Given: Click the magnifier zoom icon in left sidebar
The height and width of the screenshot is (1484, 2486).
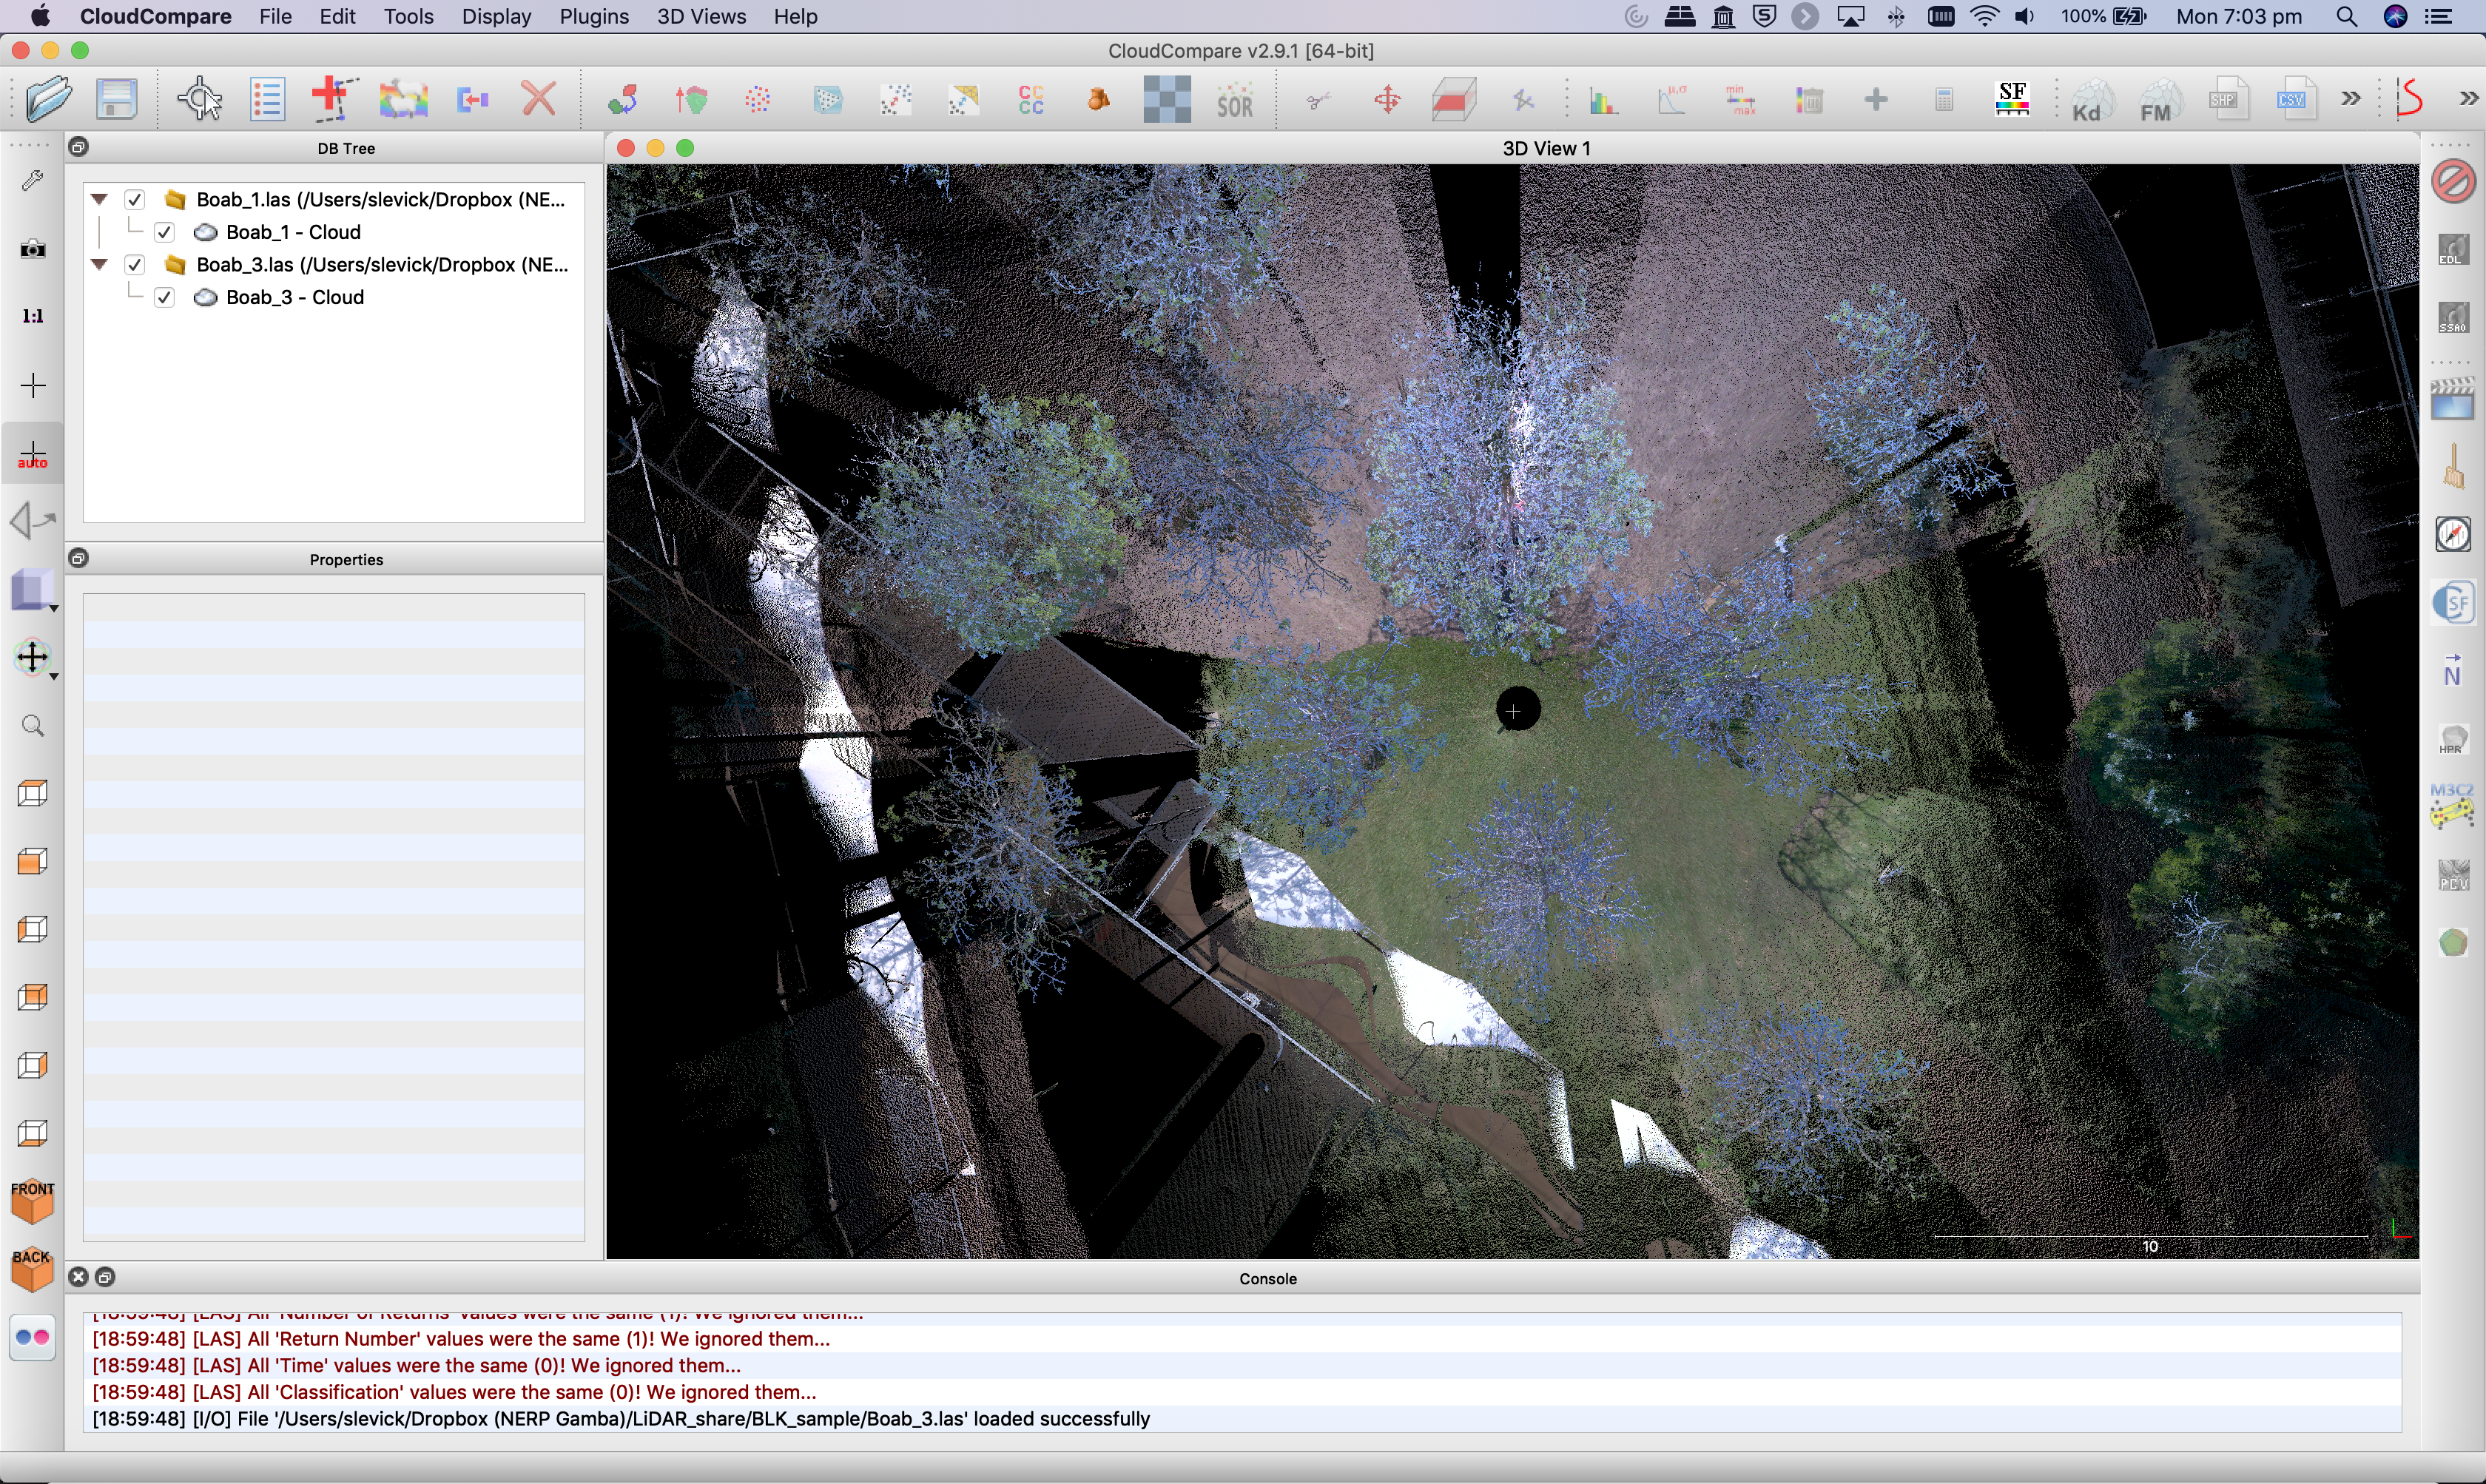Looking at the screenshot, I should pos(33,726).
